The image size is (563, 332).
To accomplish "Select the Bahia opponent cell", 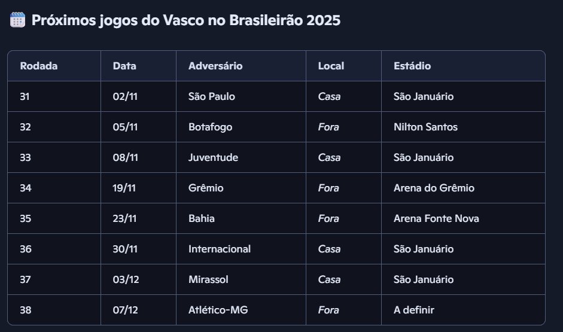I will 202,218.
